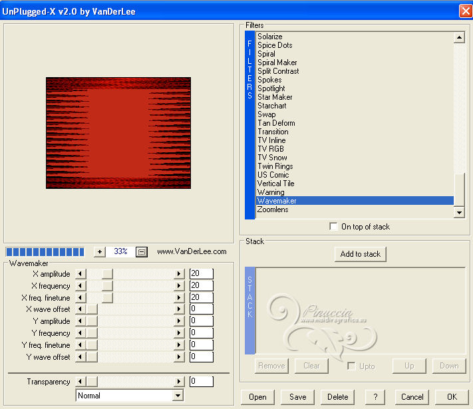Click the Cancel button
Viewport: 473px width, 409px height.
click(x=412, y=397)
